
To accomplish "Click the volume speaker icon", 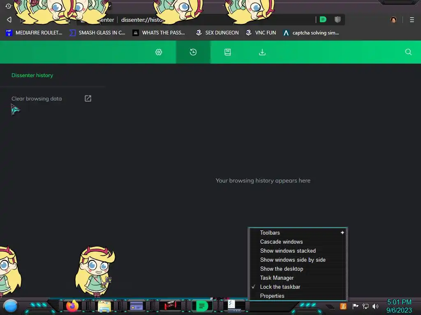I will coord(375,306).
